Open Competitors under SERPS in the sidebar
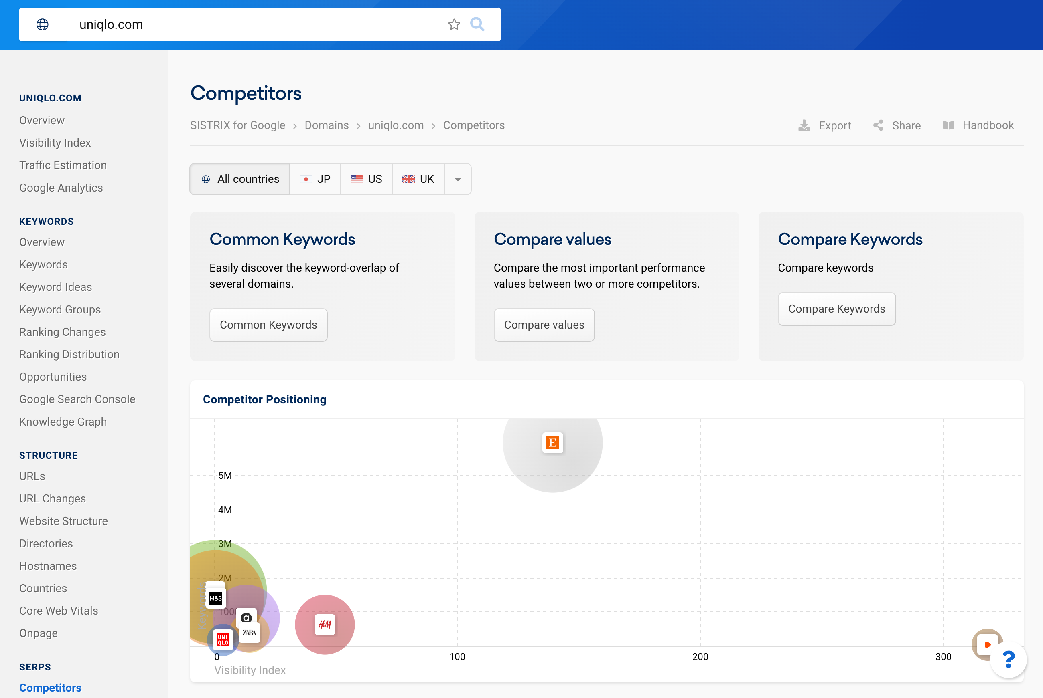Viewport: 1043px width, 698px height. [x=51, y=688]
